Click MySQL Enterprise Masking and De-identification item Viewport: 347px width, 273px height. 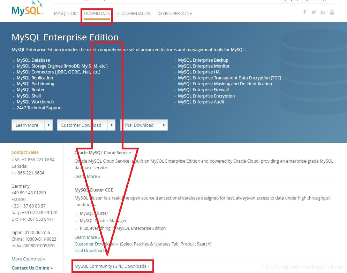[x=225, y=84]
